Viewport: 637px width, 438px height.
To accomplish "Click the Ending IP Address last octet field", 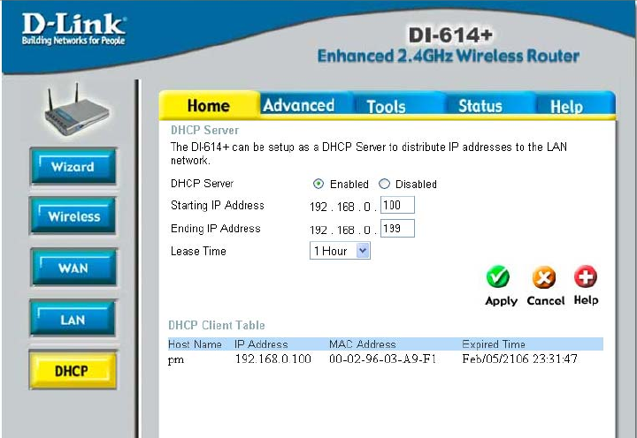I will click(397, 229).
